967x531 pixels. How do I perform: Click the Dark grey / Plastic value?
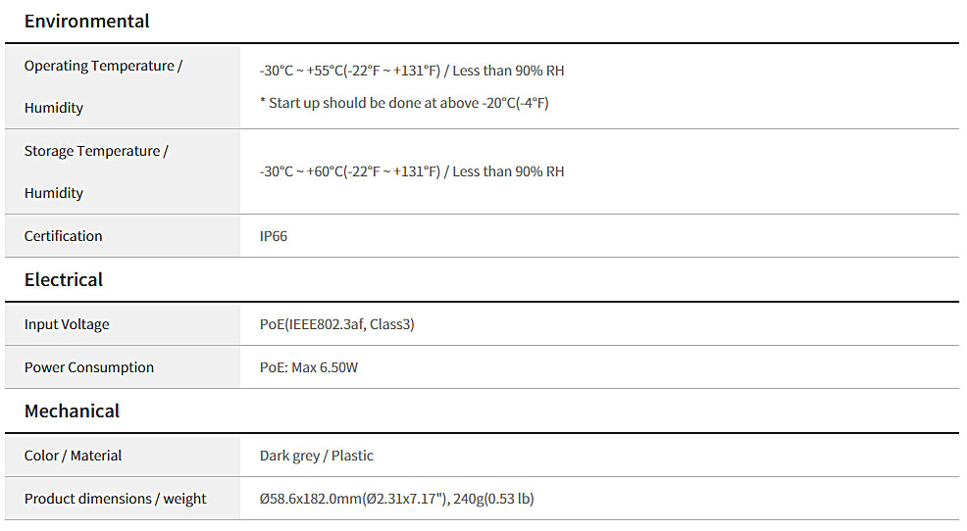click(317, 456)
